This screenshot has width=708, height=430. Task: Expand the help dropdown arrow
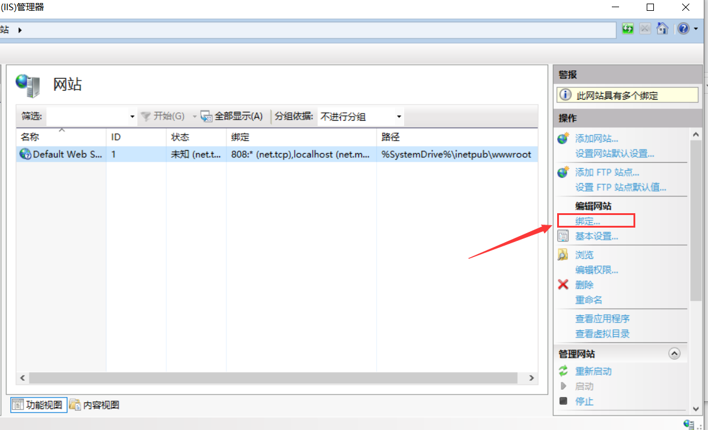696,29
